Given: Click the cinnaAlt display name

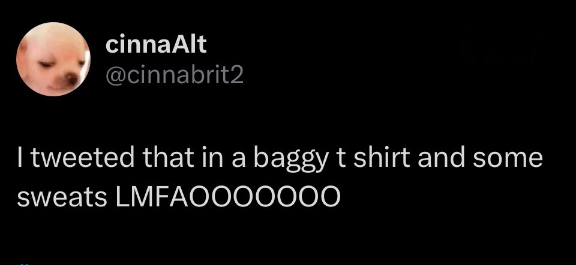Looking at the screenshot, I should 156,45.
